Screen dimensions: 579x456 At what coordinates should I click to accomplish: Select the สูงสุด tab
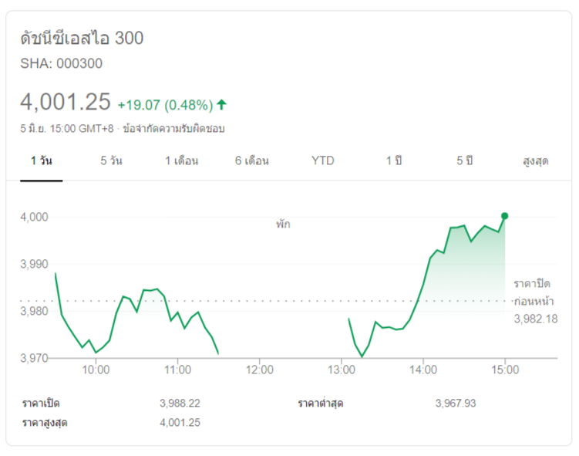pyautogui.click(x=535, y=161)
